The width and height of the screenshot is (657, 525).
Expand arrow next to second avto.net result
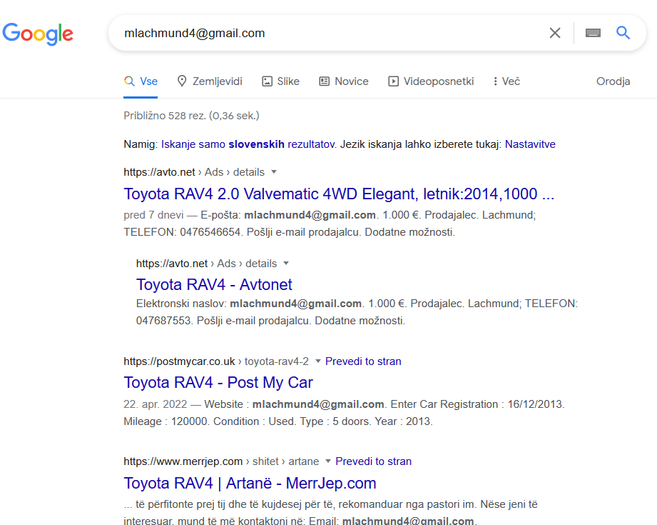click(x=286, y=263)
